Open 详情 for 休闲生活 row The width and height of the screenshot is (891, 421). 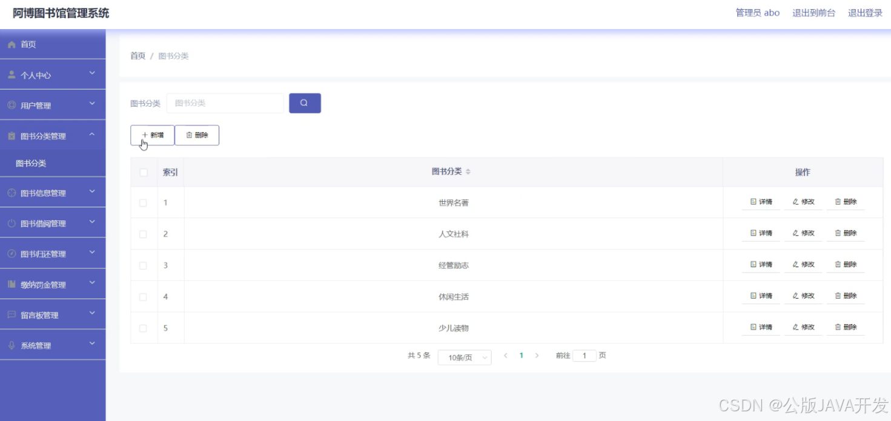pyautogui.click(x=761, y=296)
